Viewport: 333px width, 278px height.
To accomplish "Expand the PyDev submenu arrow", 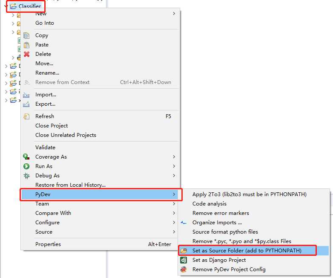I will [x=174, y=194].
